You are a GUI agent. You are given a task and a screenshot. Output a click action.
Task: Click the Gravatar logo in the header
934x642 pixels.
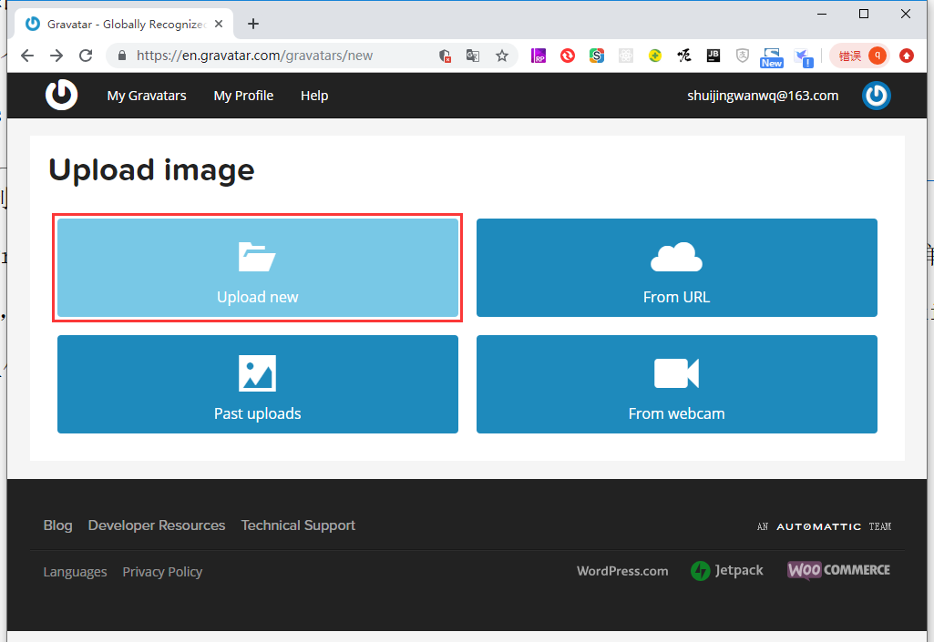pyautogui.click(x=62, y=95)
